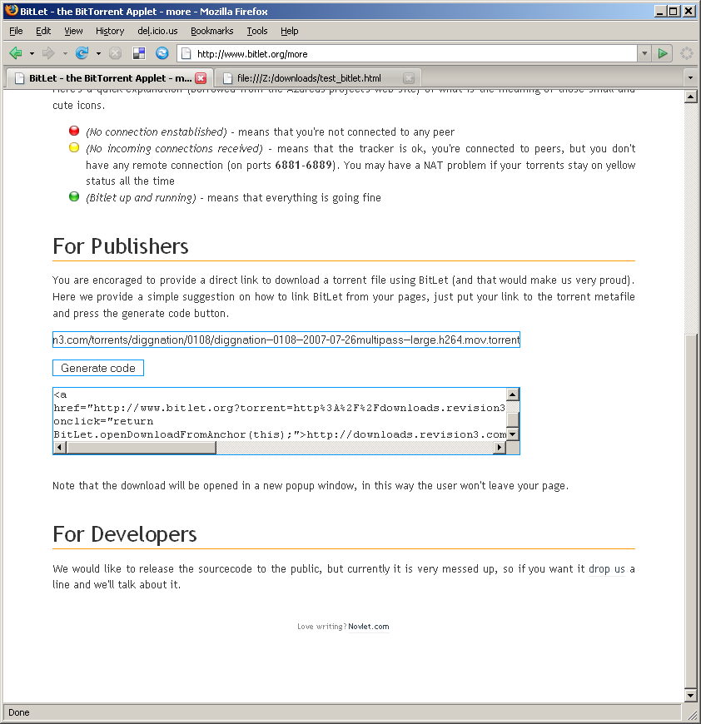Open the Back history dropdown arrow
This screenshot has width=701, height=724.
tap(32, 53)
